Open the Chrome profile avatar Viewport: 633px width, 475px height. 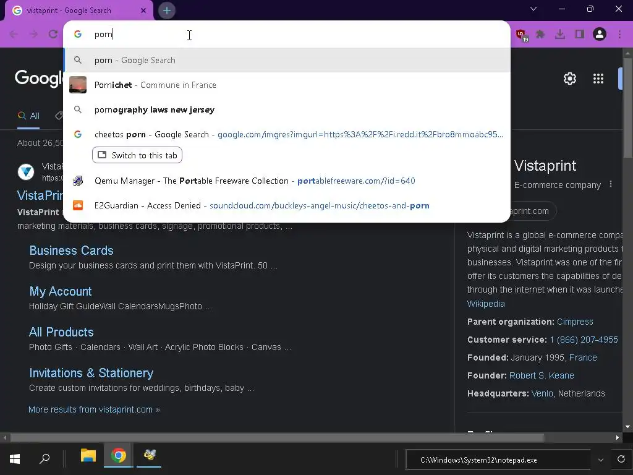(600, 35)
